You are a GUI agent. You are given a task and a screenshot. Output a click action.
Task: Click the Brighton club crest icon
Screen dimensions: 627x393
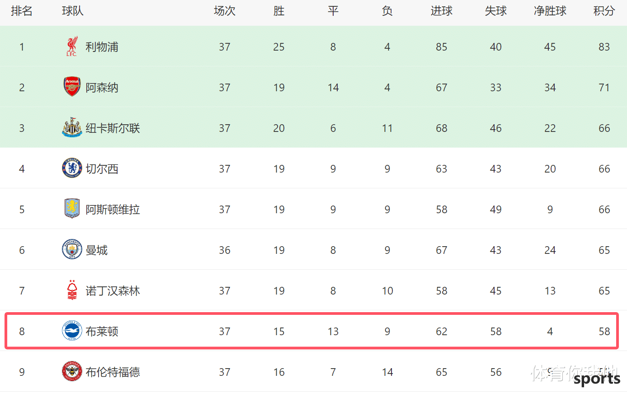tap(72, 331)
